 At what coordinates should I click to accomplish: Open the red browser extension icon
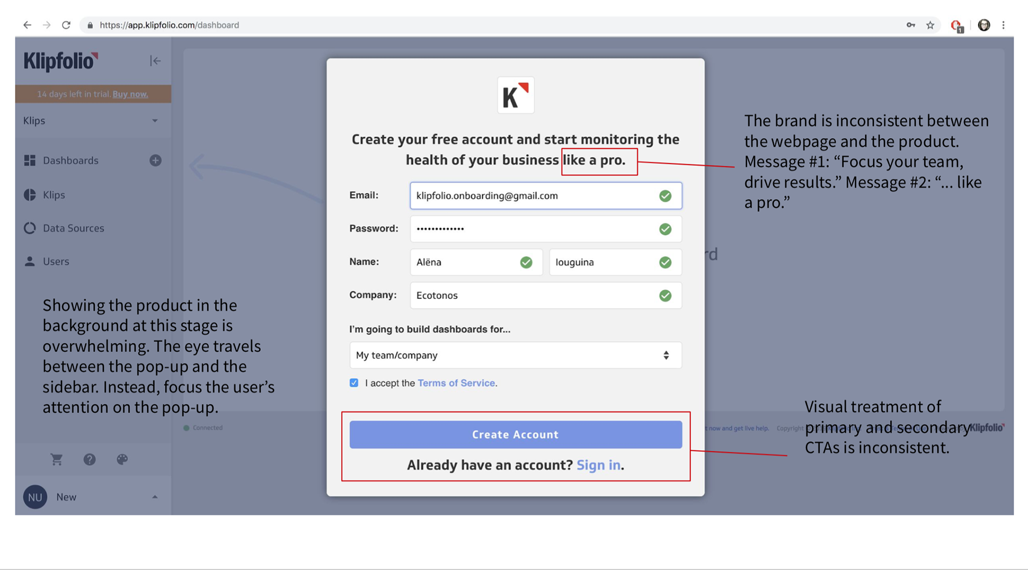pos(956,26)
